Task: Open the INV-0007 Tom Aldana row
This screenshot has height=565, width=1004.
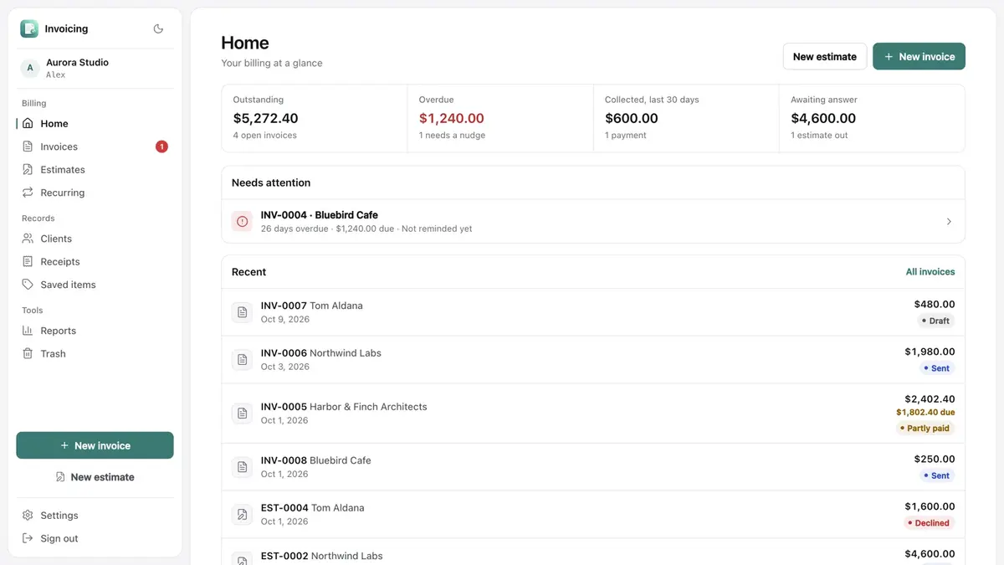Action: click(x=593, y=312)
